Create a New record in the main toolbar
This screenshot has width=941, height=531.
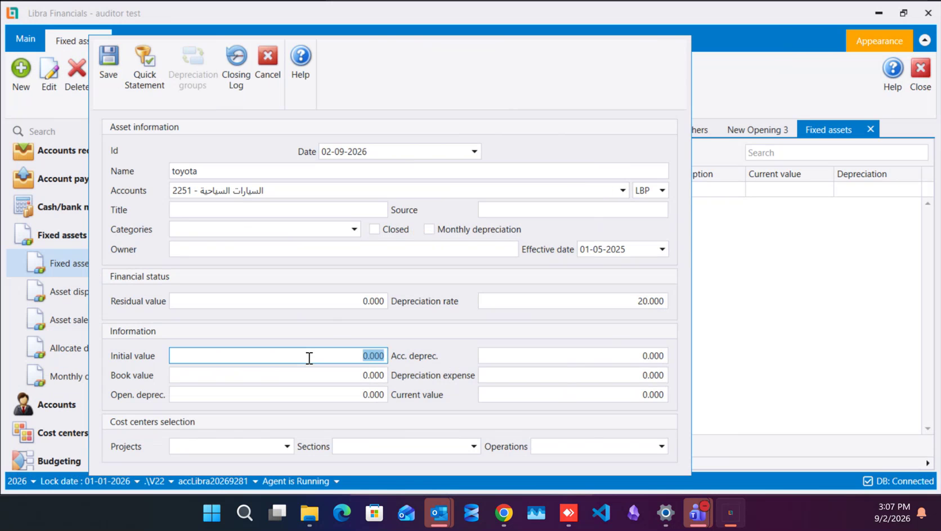point(21,75)
